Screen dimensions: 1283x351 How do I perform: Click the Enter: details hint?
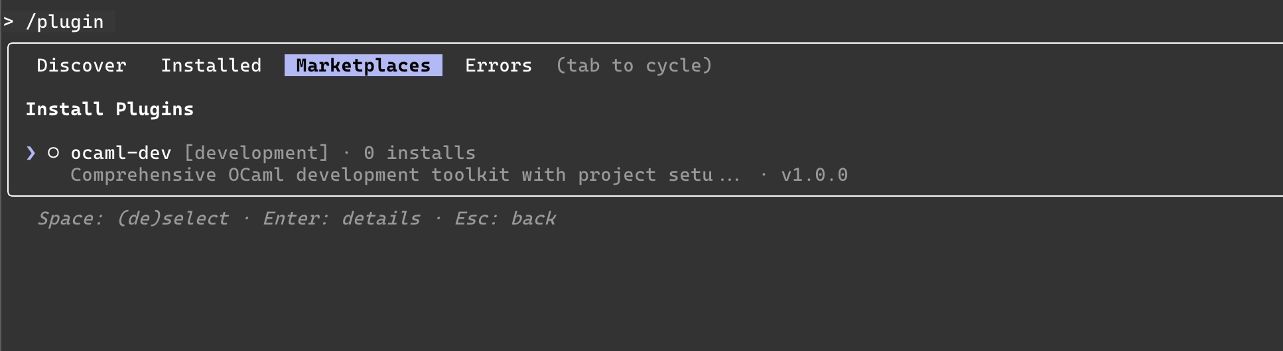click(341, 219)
